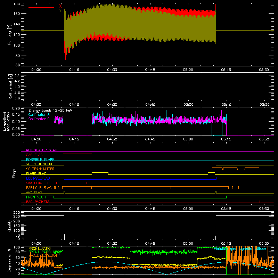Click the '0.20' tick on modulation axis
Image resolution: width=278 pixels, height=278 pixels.
[16, 108]
